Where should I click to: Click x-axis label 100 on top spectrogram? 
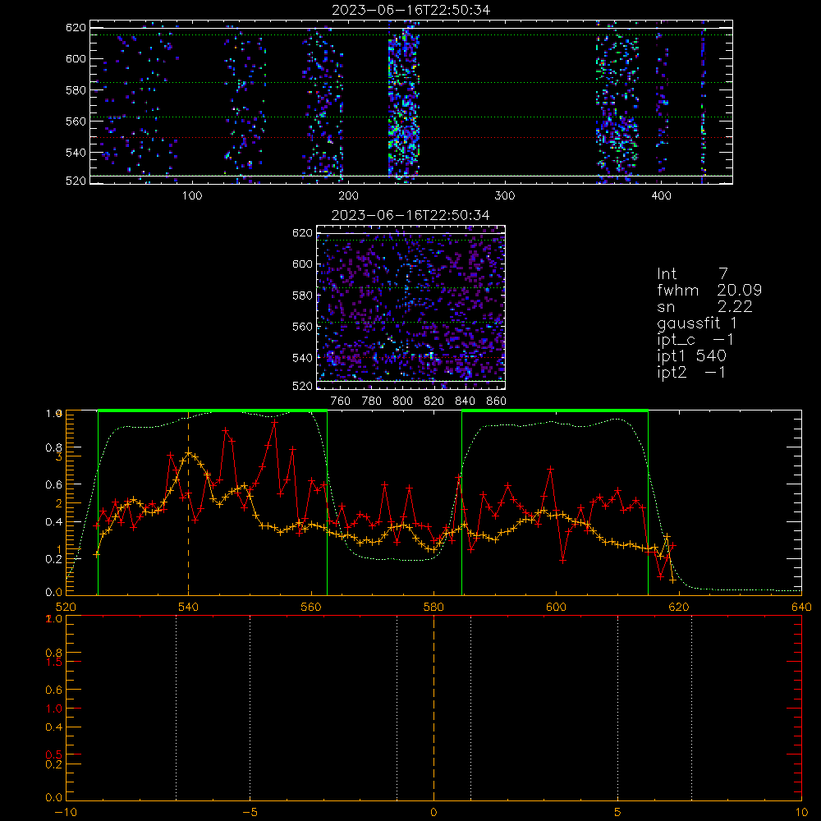tap(192, 196)
